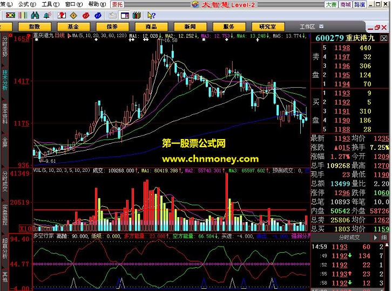Select the 新闻 yellow tab
The height and width of the screenshot is (291, 392).
[x=190, y=27]
